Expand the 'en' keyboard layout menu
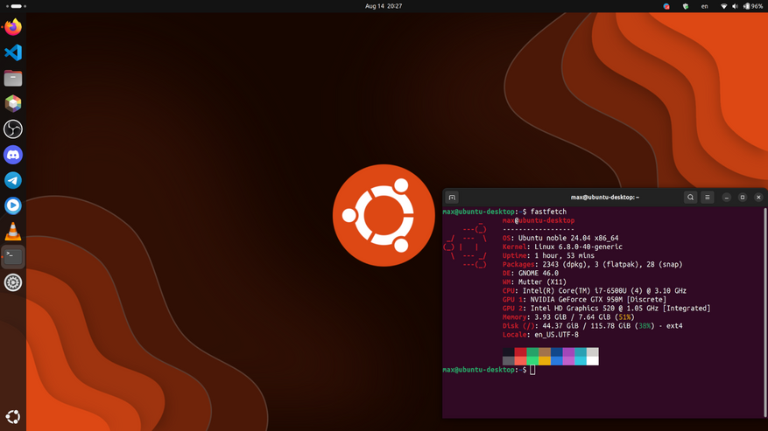768x431 pixels. pyautogui.click(x=704, y=6)
